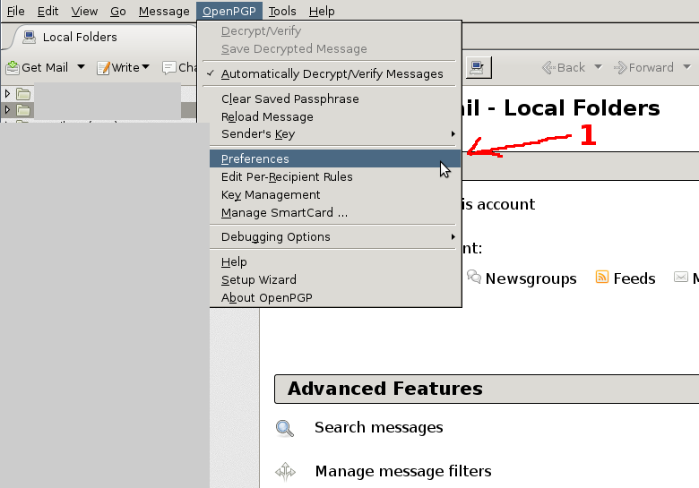The width and height of the screenshot is (699, 488).
Task: Open the Tools menu in the menu bar
Action: tap(282, 12)
